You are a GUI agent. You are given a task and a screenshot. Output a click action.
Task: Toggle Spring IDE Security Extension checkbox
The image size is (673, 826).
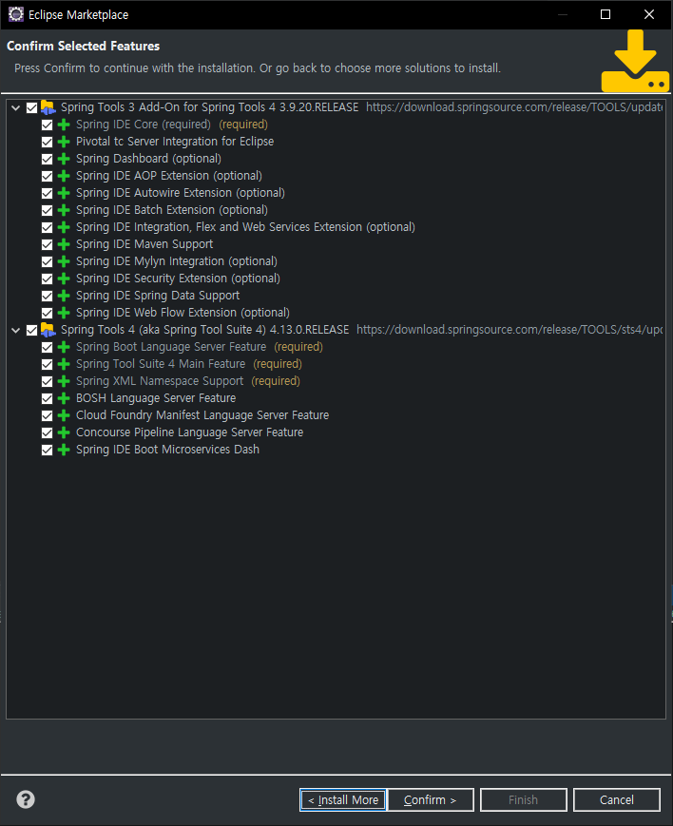click(x=47, y=279)
